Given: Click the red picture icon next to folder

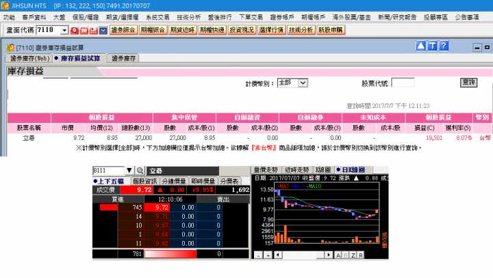Looking at the screenshot, I should [93, 31].
